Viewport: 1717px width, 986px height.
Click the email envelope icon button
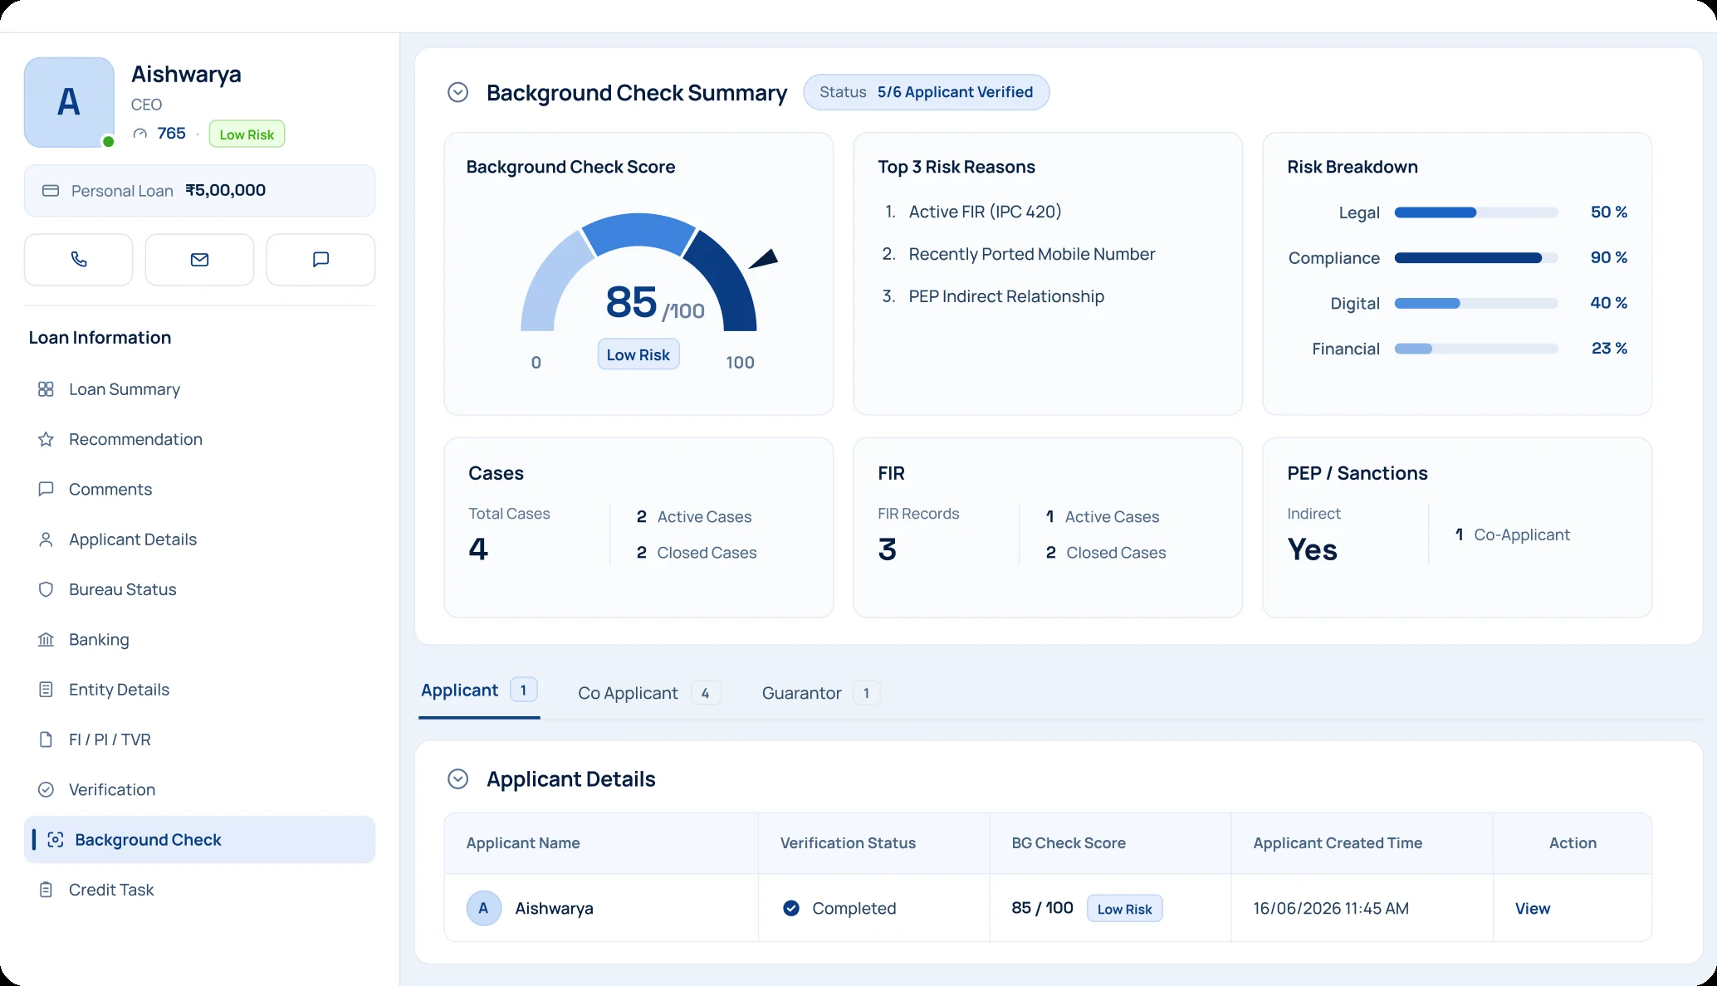click(x=199, y=260)
